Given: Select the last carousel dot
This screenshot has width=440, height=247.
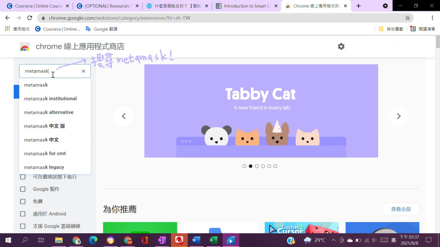Looking at the screenshot, I should coord(275,166).
